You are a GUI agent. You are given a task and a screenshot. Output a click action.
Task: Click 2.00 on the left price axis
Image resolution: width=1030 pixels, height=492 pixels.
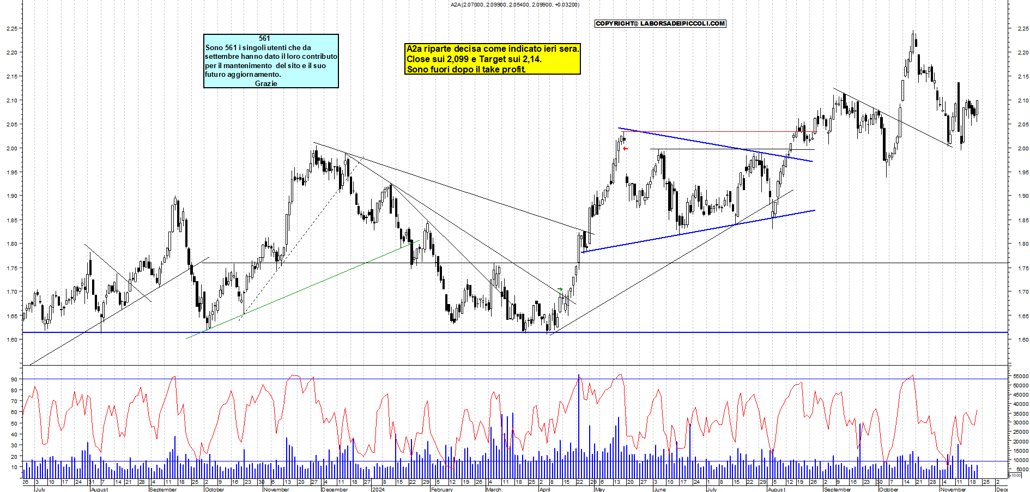11,148
